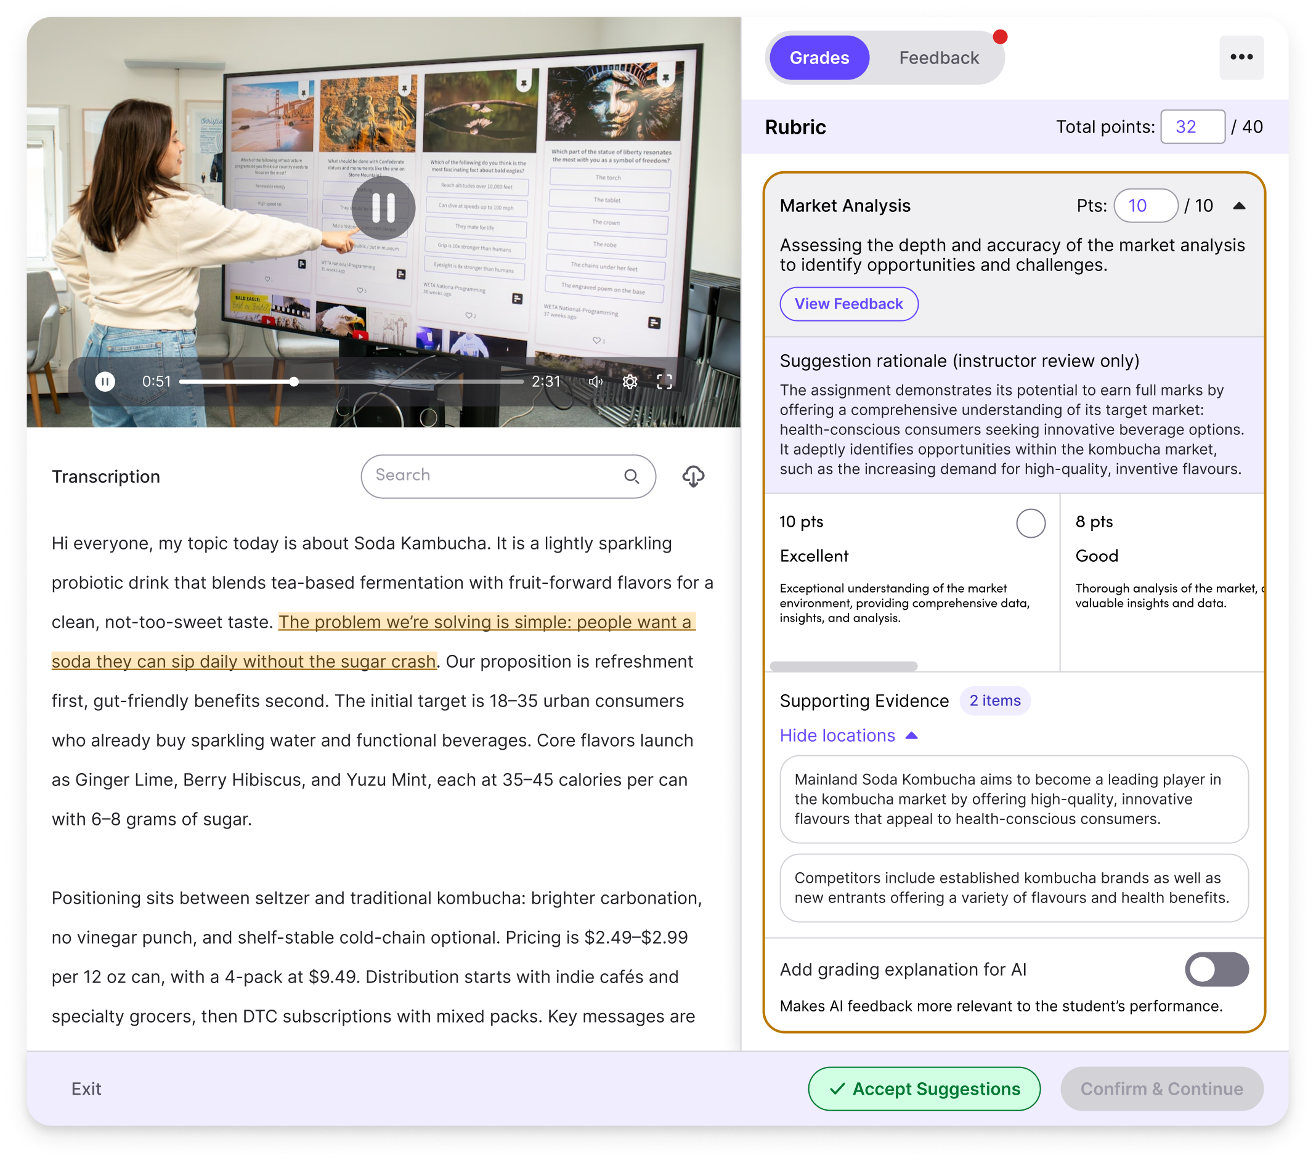
Task: Open the Mainland Soda Kombucha evidence card
Action: pos(1013,799)
